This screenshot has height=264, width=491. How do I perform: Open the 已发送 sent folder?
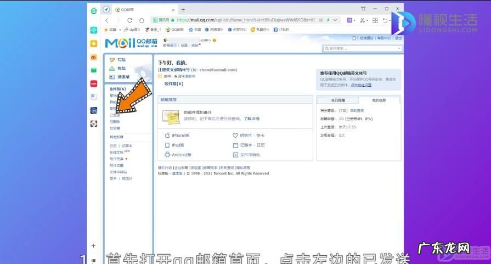click(x=115, y=115)
